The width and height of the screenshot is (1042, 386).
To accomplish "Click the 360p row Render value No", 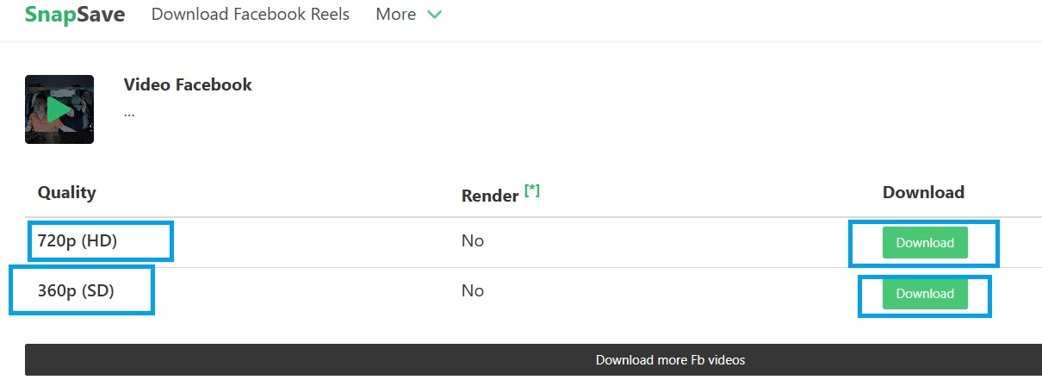I will coord(473,291).
